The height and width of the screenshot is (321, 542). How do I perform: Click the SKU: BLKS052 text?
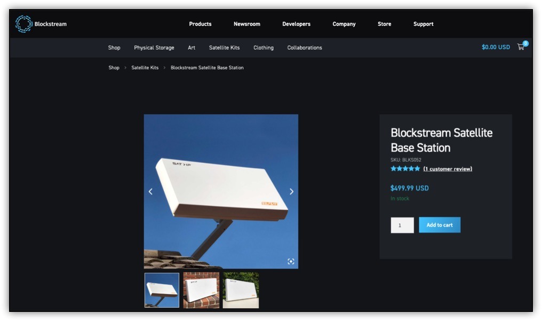pos(406,160)
